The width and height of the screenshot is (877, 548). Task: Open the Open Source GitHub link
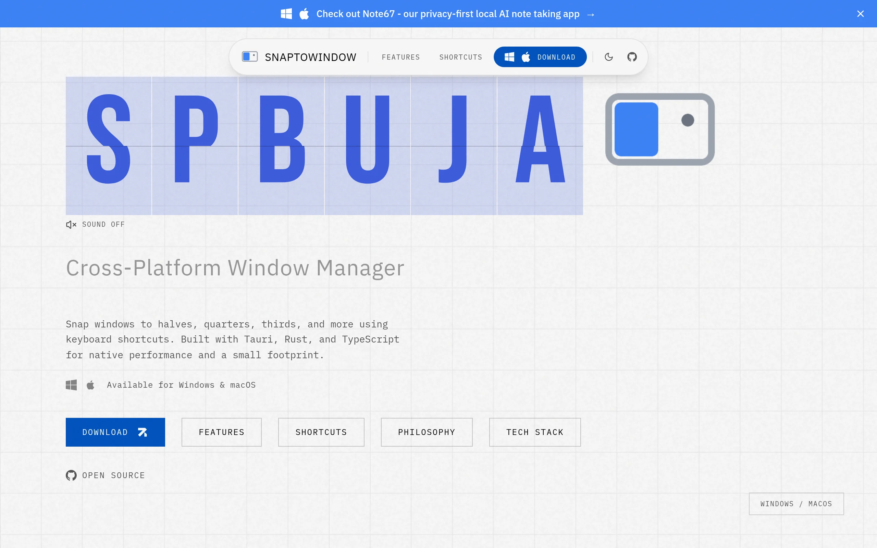pos(105,475)
